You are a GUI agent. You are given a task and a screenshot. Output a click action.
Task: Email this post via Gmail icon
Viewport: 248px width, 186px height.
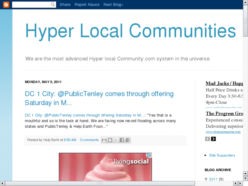point(104,140)
